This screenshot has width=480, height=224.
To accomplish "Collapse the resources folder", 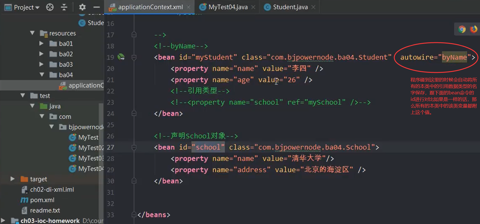I will click(32, 33).
